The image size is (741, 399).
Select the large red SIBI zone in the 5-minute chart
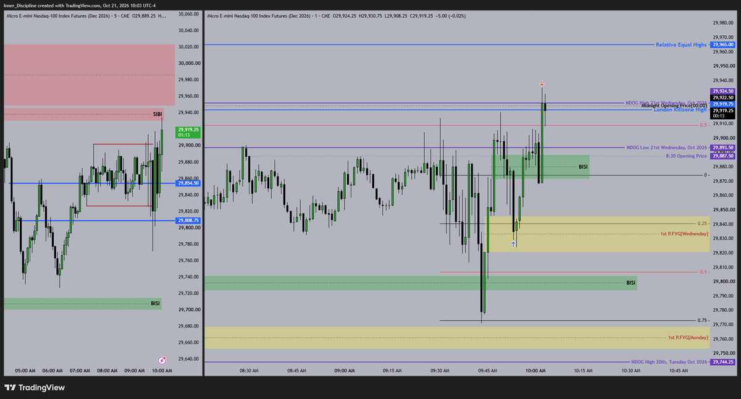(90, 75)
